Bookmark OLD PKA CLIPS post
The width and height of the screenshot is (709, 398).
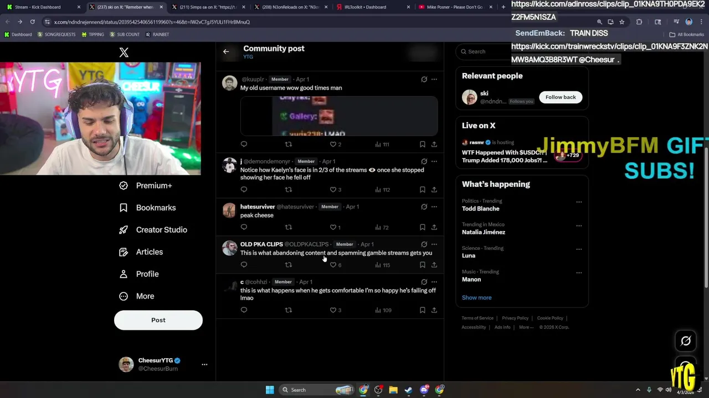coord(422,265)
